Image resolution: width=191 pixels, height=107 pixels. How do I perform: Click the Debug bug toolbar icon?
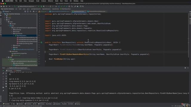41,6
